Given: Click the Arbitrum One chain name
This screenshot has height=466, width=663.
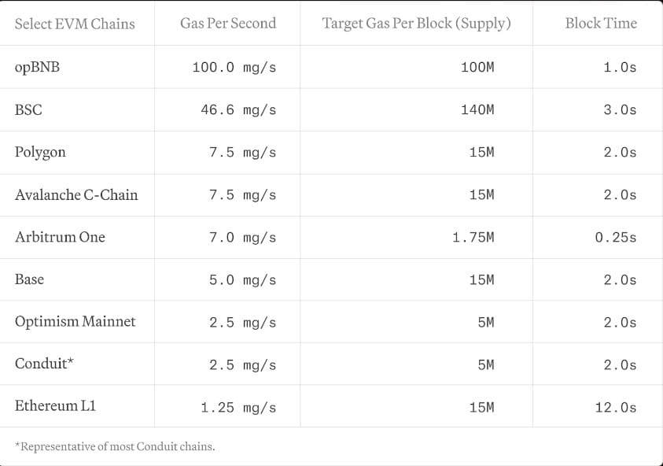Looking at the screenshot, I should (x=60, y=237).
